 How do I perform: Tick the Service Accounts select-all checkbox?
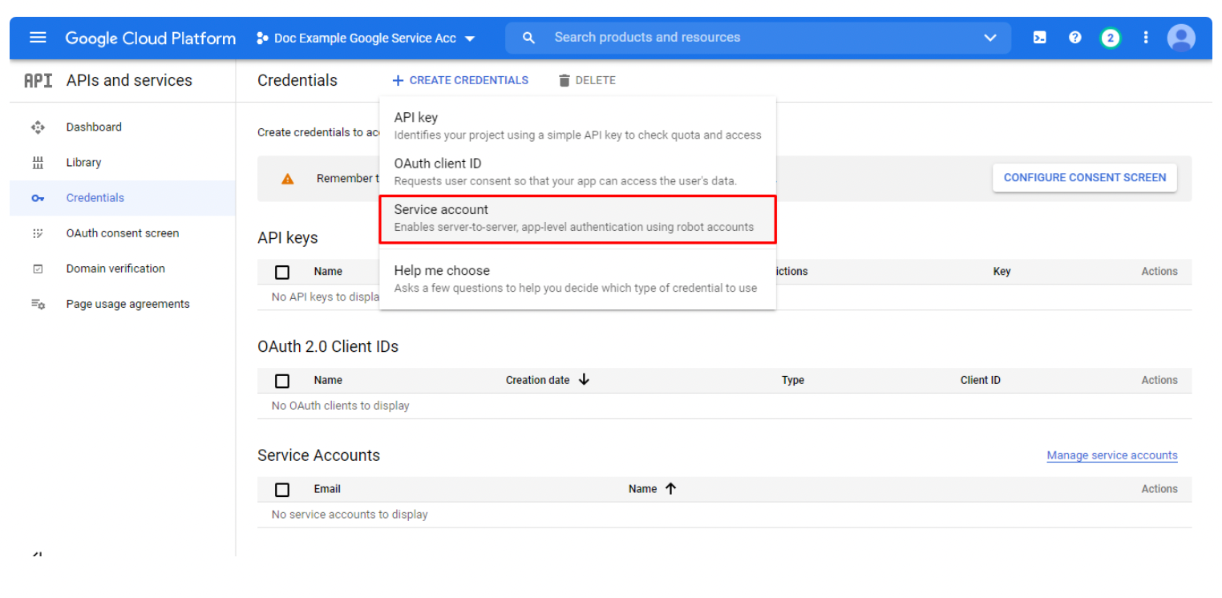282,489
